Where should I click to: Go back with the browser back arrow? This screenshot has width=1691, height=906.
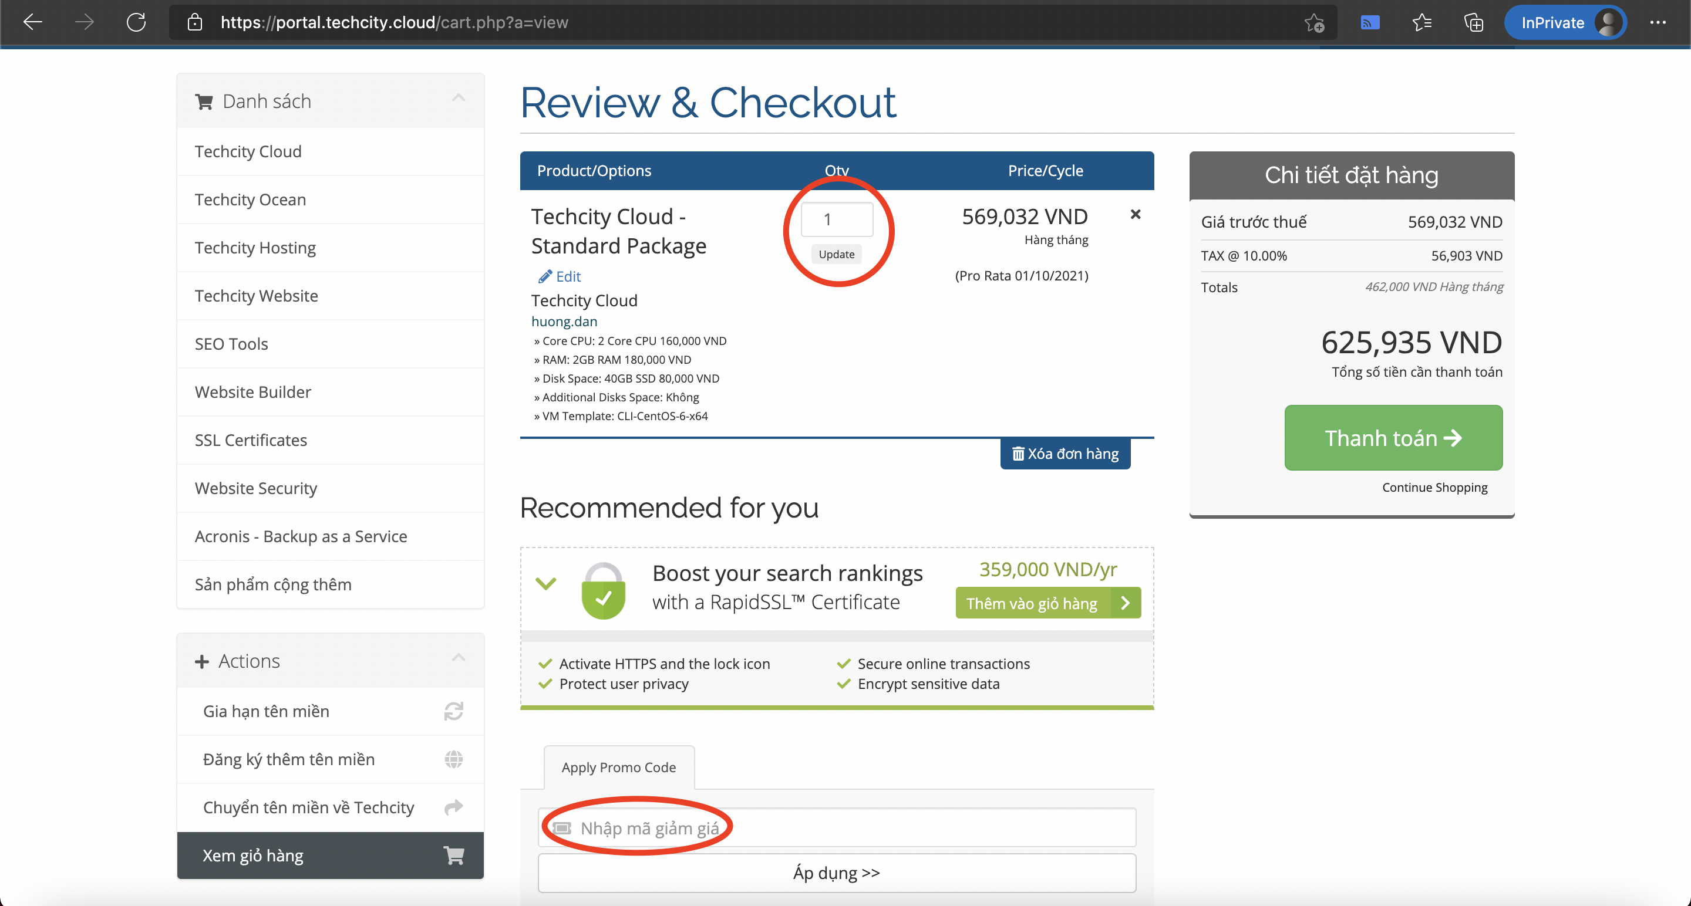[x=32, y=22]
